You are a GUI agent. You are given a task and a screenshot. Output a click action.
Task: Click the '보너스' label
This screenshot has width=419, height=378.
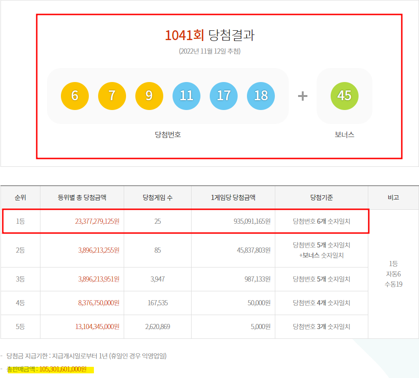pos(345,135)
